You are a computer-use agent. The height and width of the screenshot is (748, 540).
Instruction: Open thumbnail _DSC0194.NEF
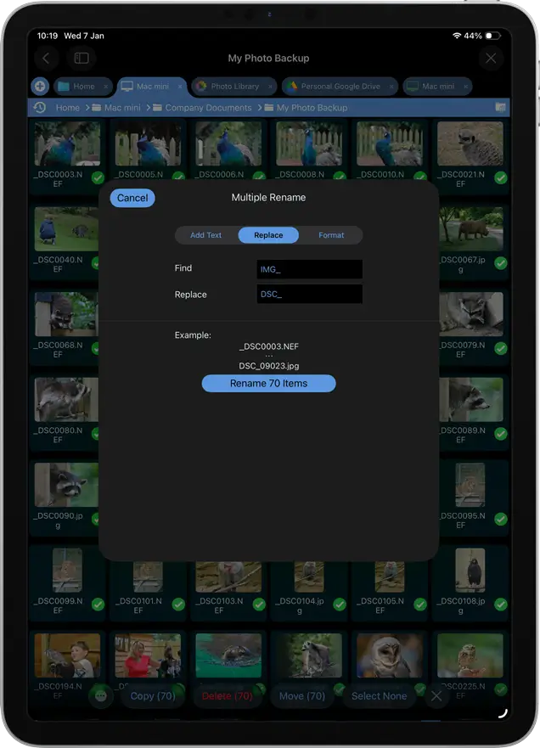point(67,656)
